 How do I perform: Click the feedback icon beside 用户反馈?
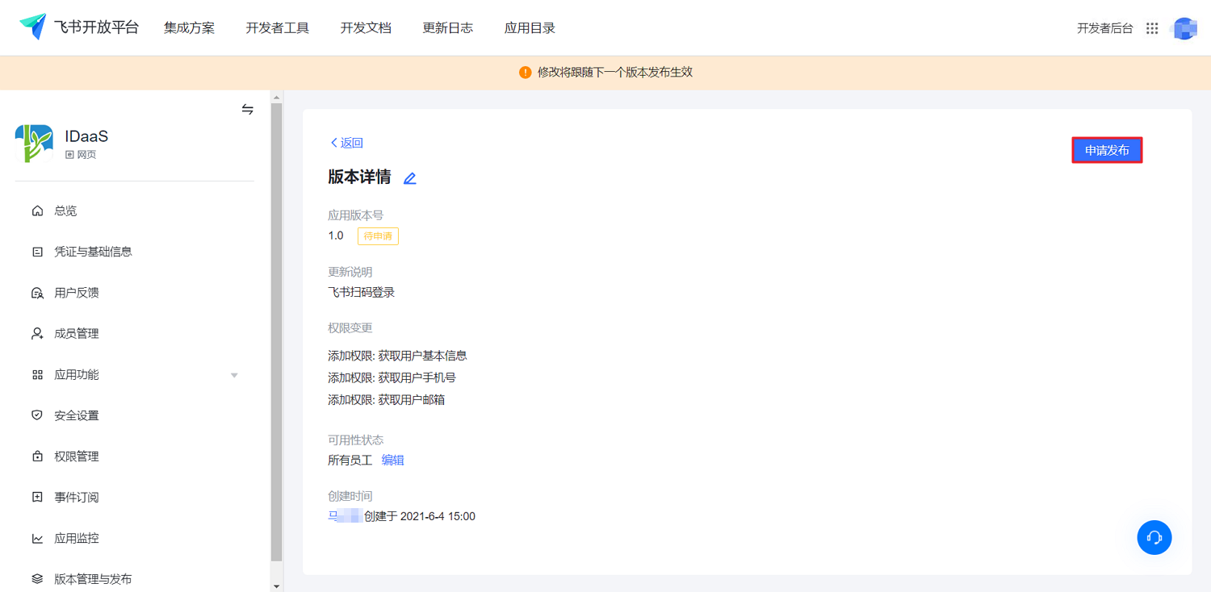[x=37, y=293]
